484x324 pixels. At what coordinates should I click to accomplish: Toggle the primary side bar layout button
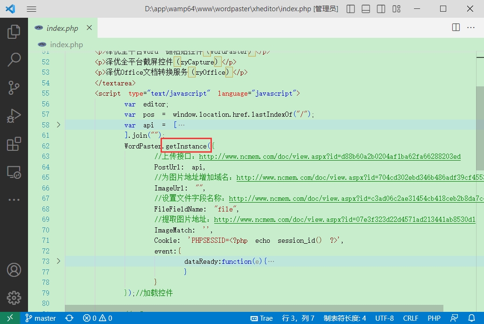351,9
